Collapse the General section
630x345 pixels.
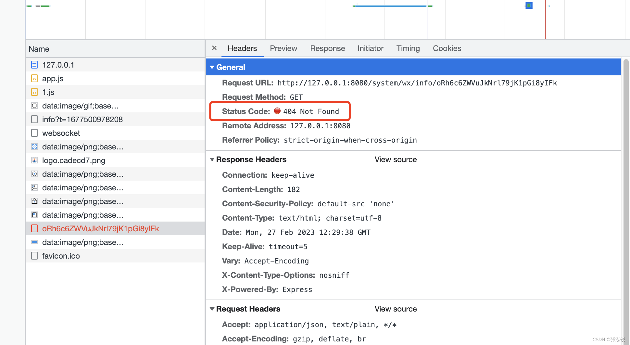tap(212, 67)
